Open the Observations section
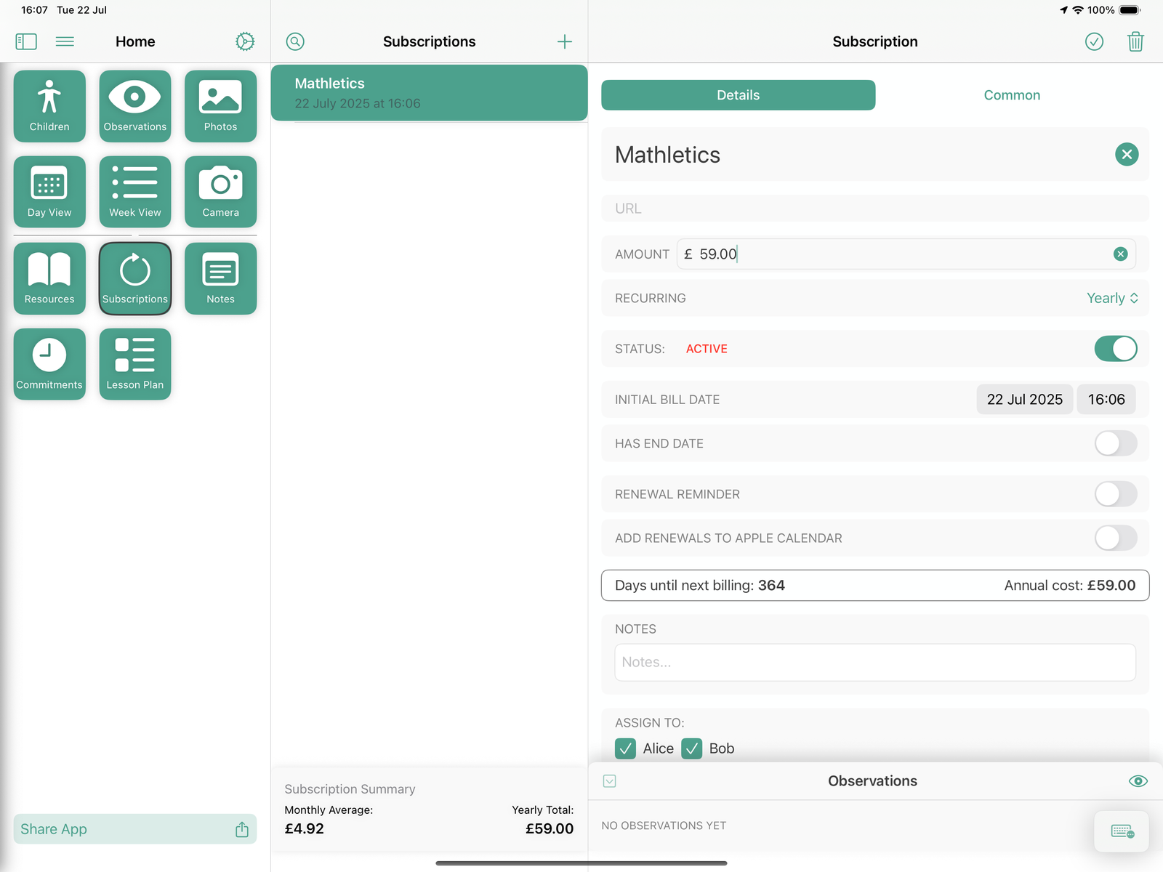Screen dimensions: 1163x872 [x=134, y=106]
